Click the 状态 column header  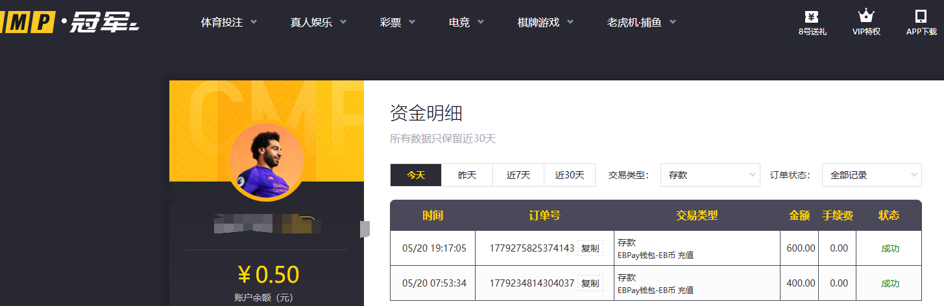point(890,215)
